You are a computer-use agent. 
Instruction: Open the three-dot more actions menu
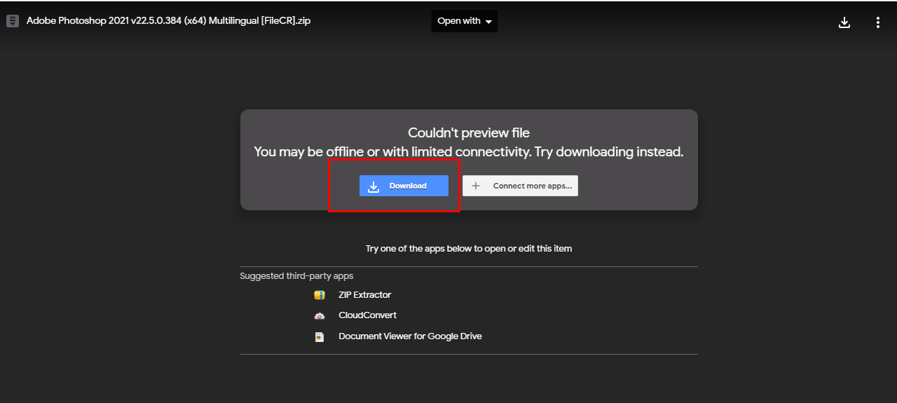tap(878, 22)
